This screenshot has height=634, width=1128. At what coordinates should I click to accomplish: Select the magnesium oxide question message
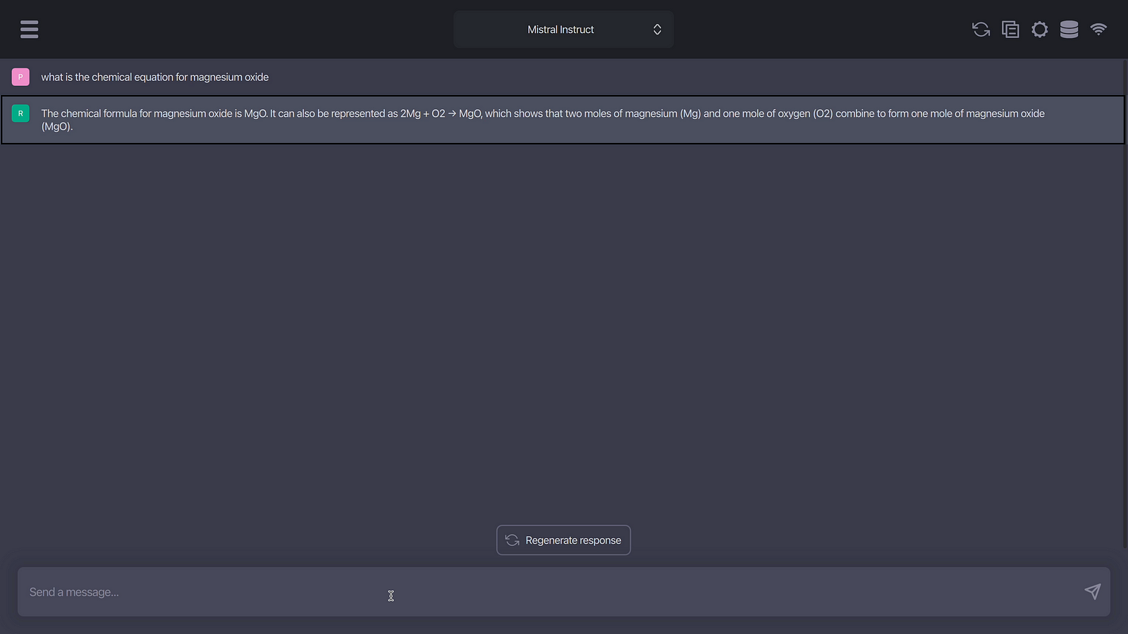(x=155, y=77)
